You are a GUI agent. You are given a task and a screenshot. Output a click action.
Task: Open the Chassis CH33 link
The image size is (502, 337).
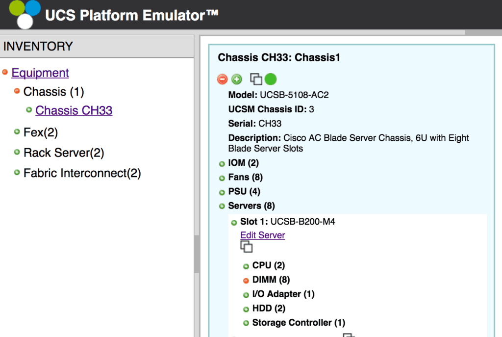click(x=74, y=110)
